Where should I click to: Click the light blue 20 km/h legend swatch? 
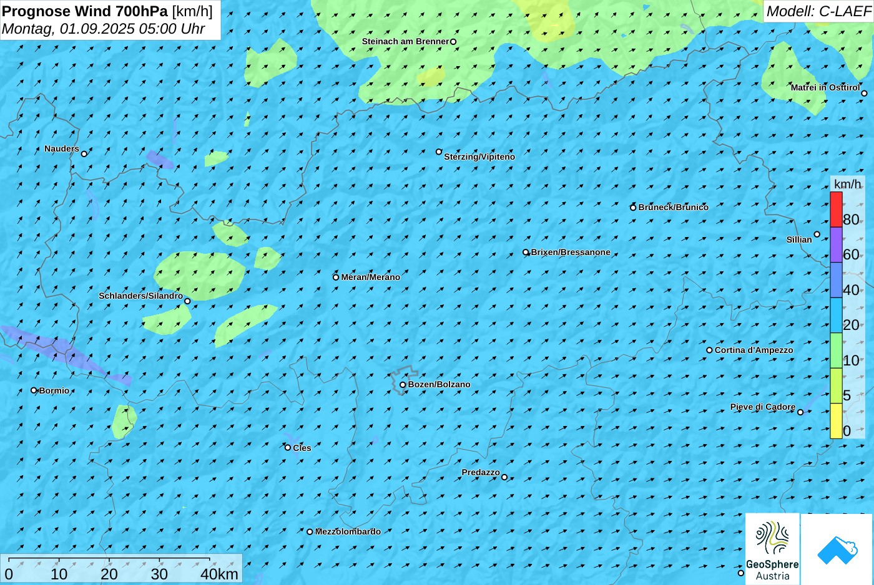click(x=836, y=315)
